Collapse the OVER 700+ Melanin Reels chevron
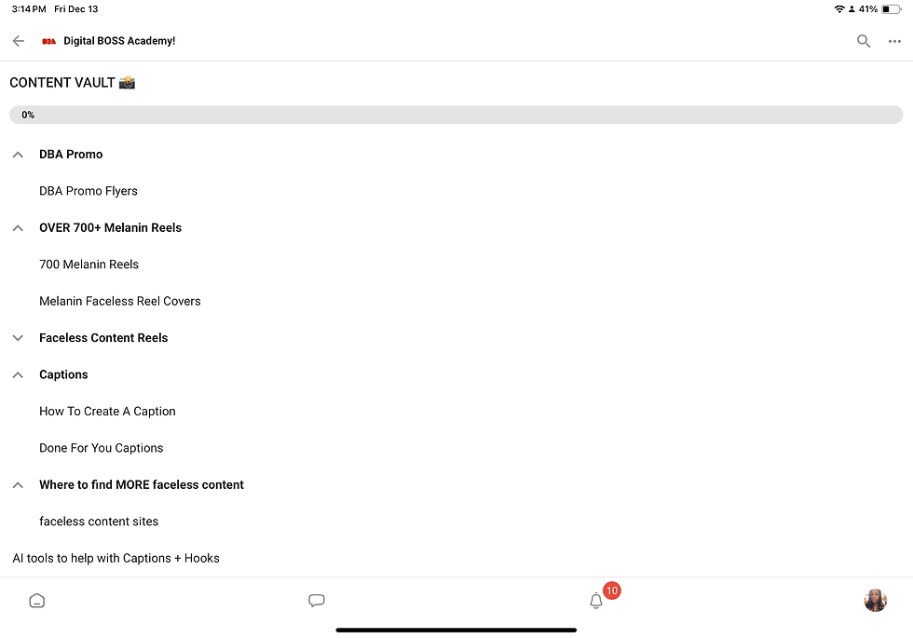 click(x=18, y=228)
